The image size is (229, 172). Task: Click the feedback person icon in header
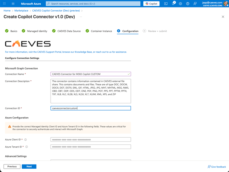[195, 4]
